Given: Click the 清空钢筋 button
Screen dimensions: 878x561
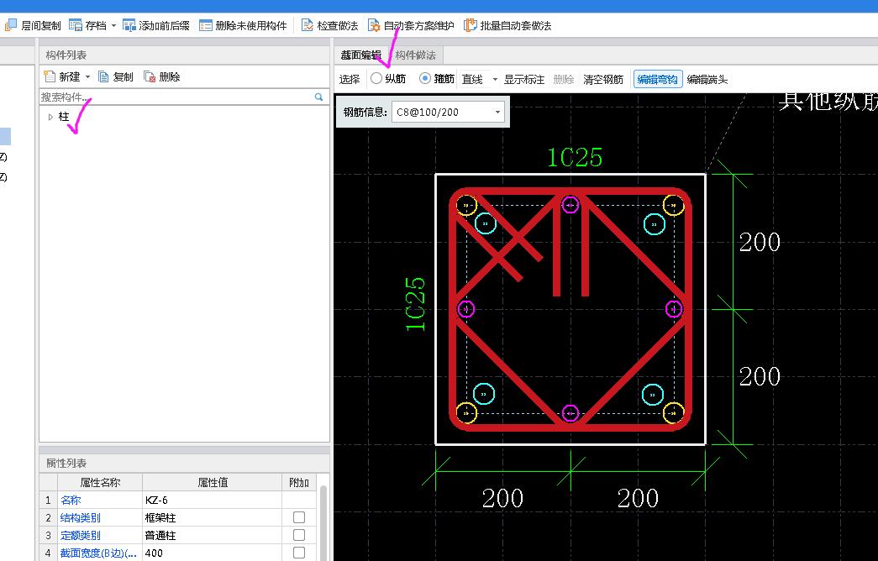Looking at the screenshot, I should click(602, 79).
